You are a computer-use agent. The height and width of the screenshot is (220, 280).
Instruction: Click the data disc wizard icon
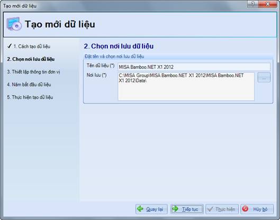(14, 24)
